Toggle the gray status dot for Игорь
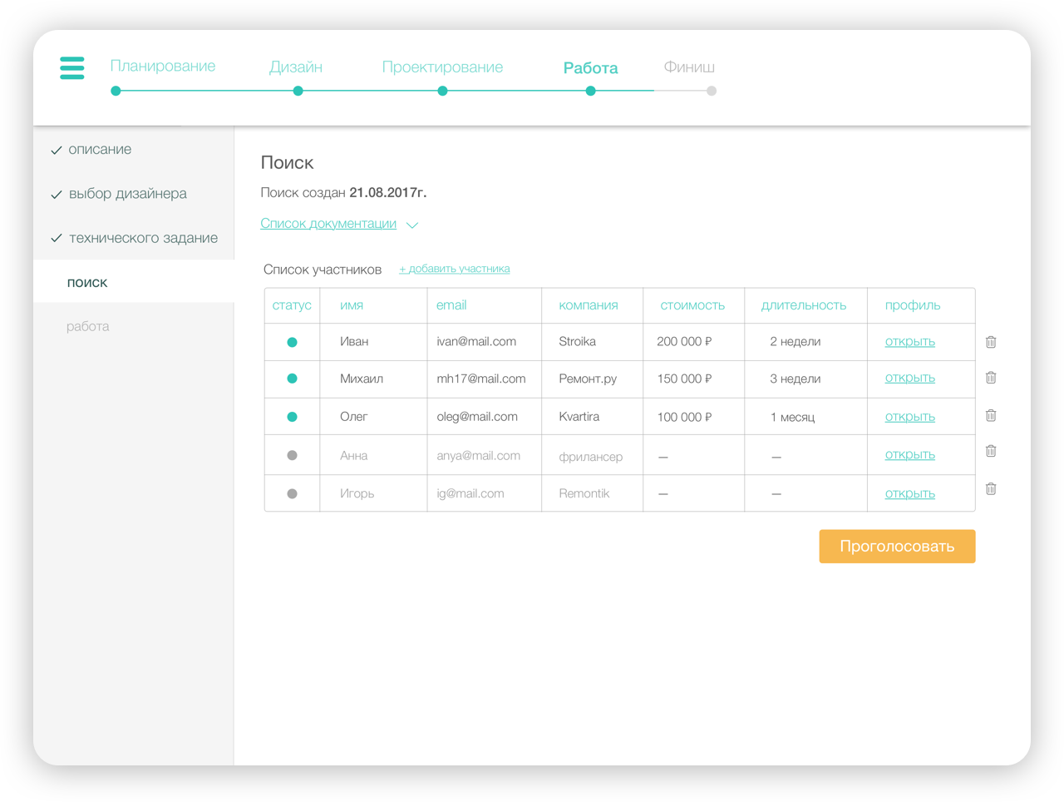The width and height of the screenshot is (1064, 802). click(292, 493)
